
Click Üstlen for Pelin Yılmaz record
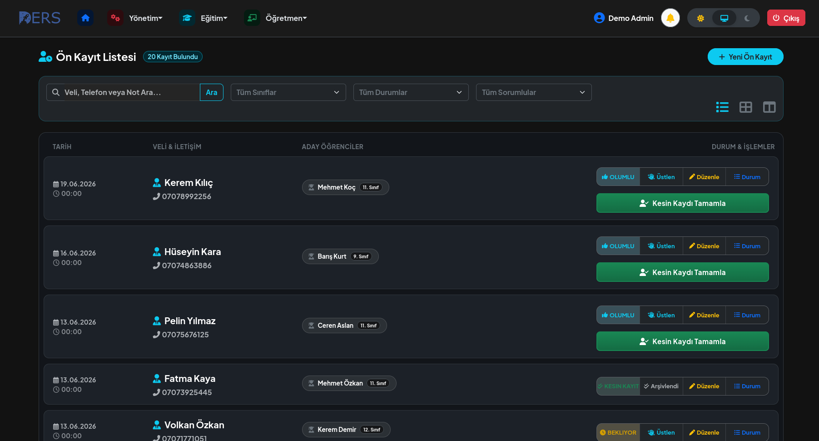[x=661, y=315]
